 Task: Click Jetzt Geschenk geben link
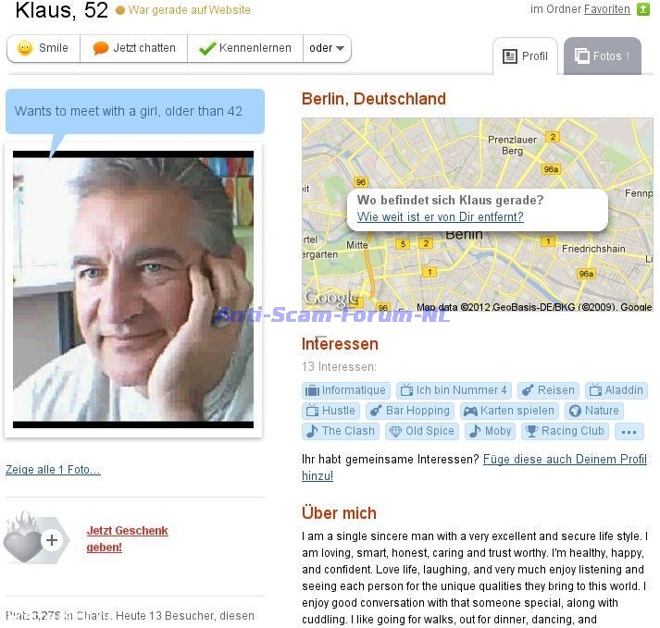click(x=127, y=539)
